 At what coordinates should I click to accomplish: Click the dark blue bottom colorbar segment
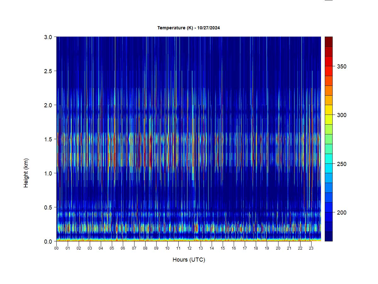point(329,236)
